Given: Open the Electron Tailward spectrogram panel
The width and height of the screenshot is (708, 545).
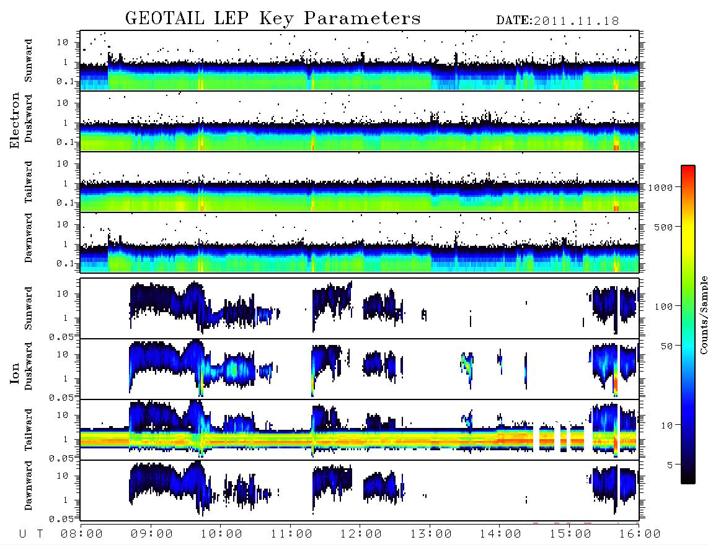Looking at the screenshot, I should (x=360, y=182).
